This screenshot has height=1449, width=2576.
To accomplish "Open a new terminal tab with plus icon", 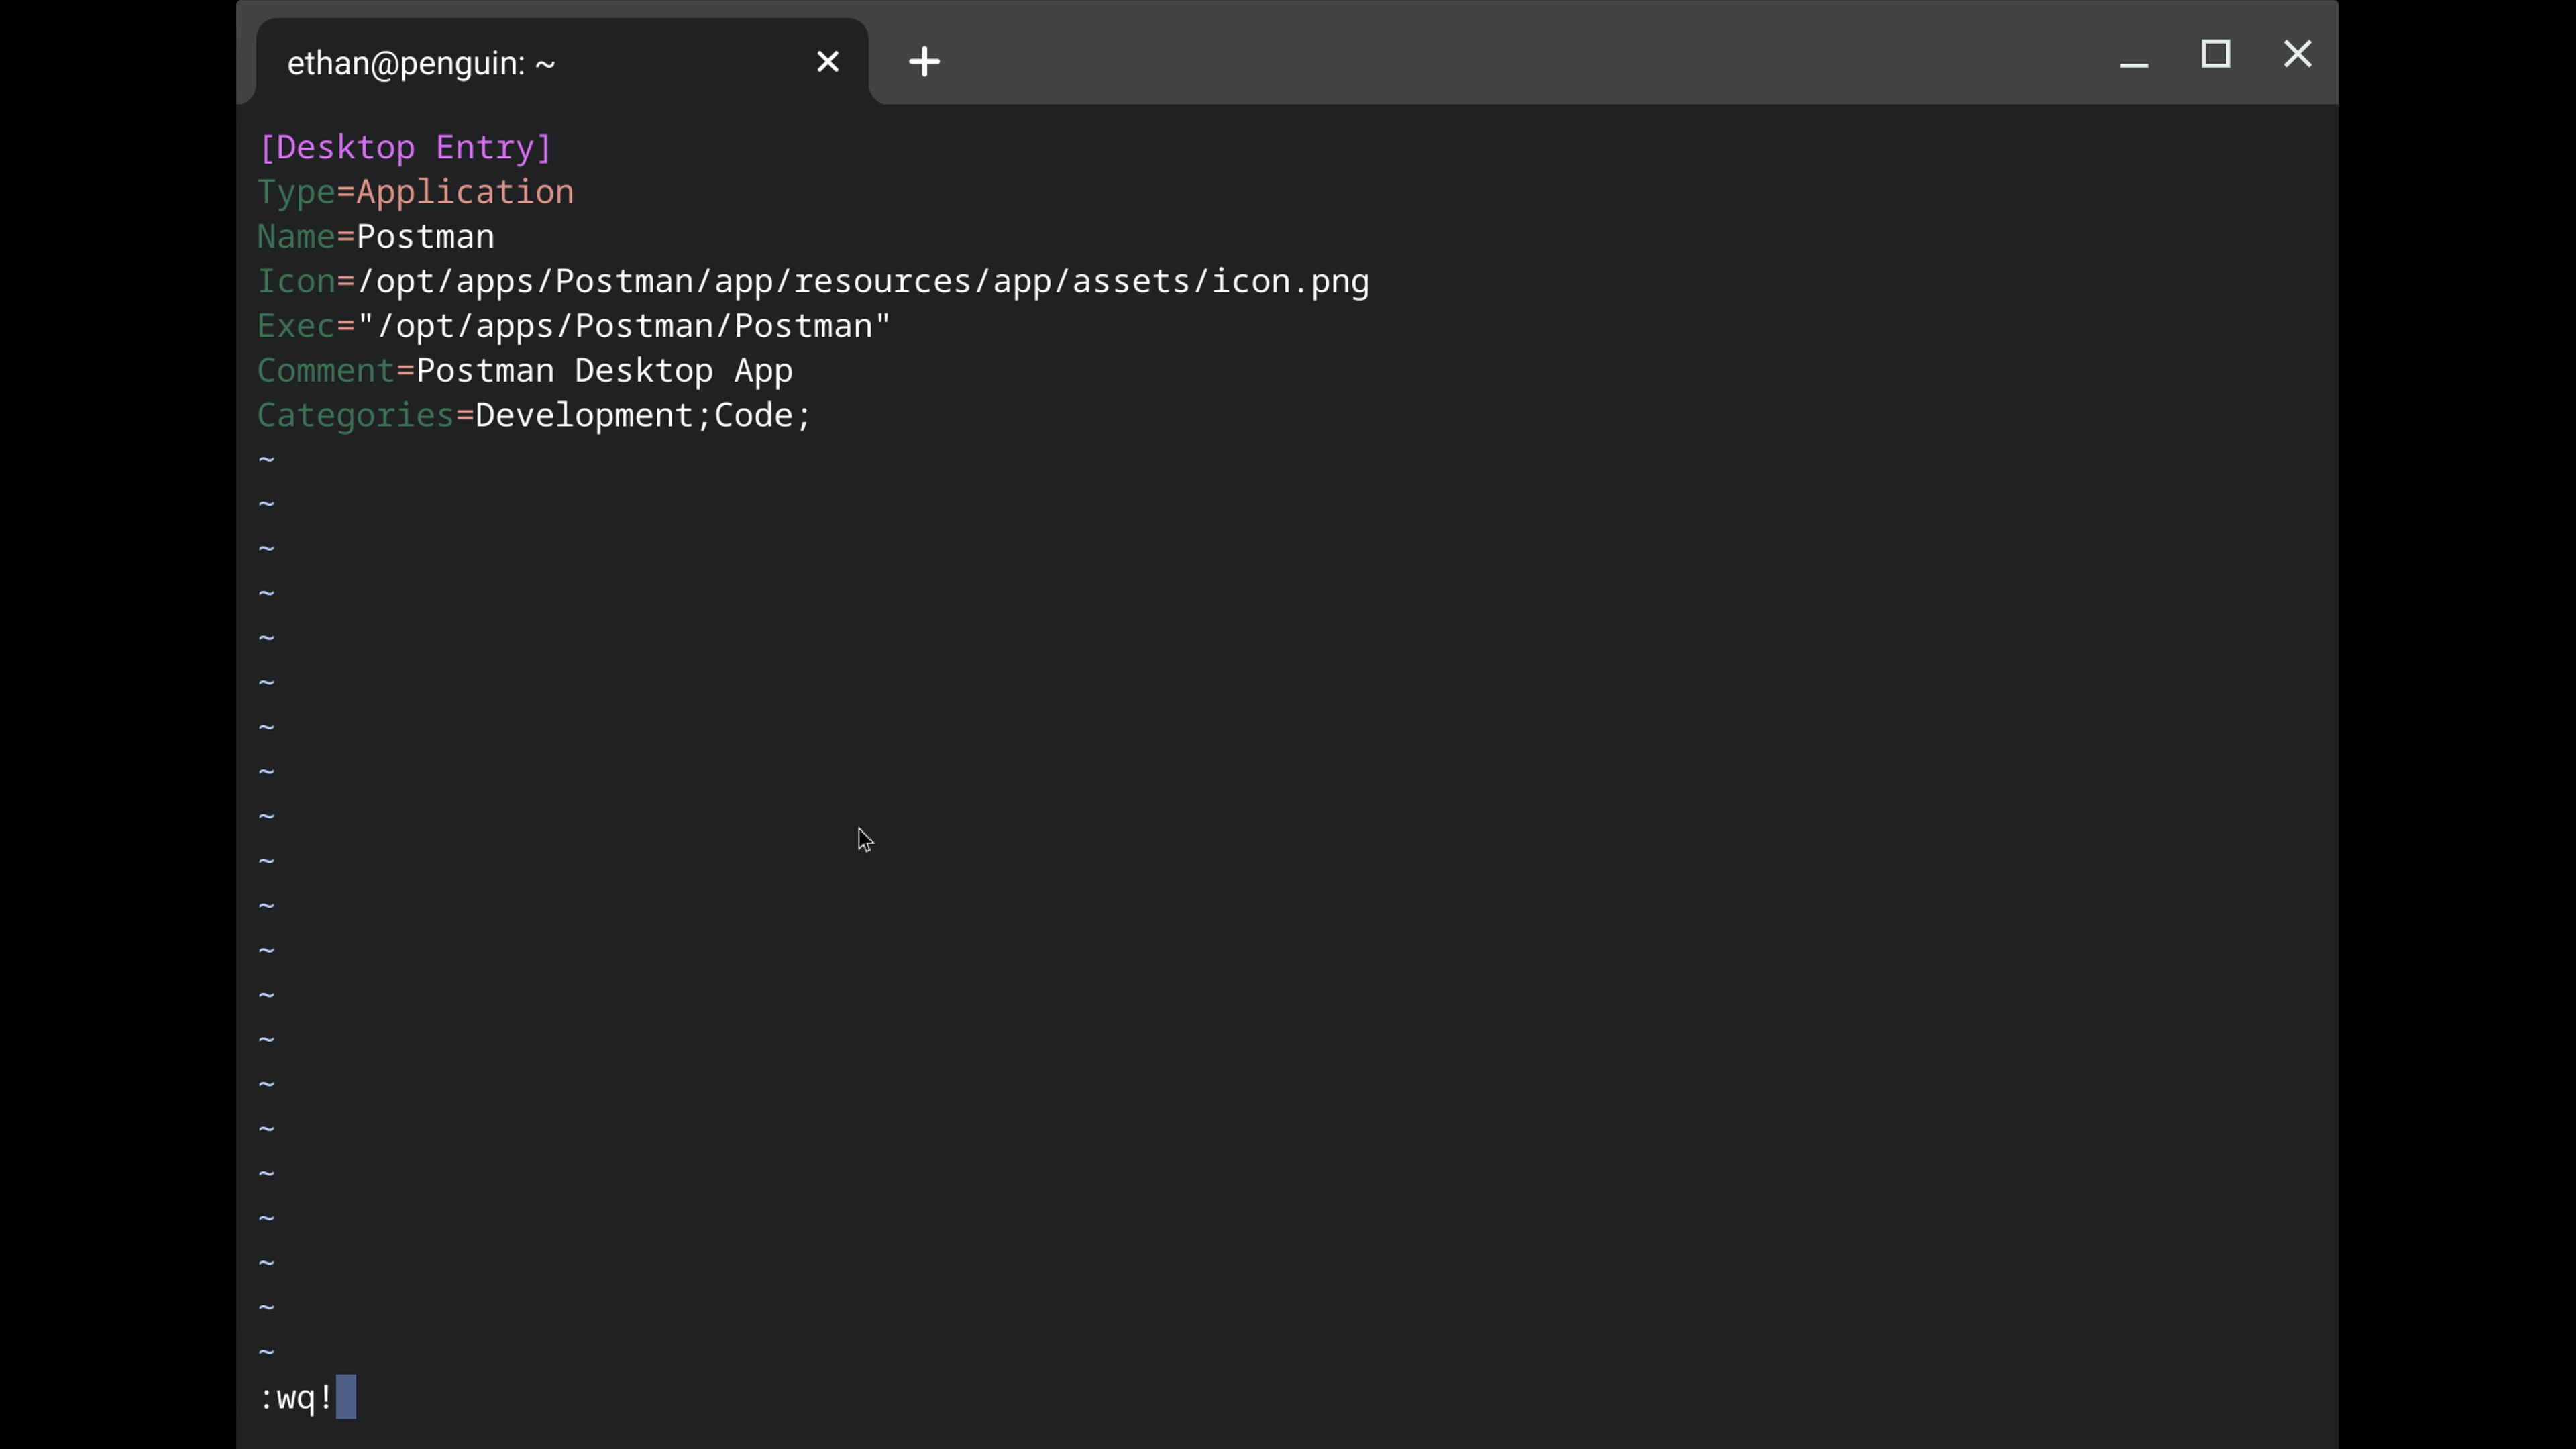I will [x=924, y=62].
